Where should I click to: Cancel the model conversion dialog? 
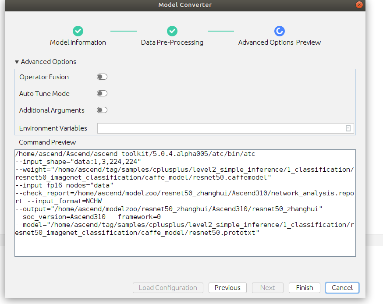[x=342, y=288]
